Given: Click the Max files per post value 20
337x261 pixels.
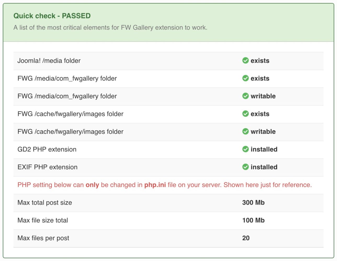Looking at the screenshot, I should coord(246,238).
